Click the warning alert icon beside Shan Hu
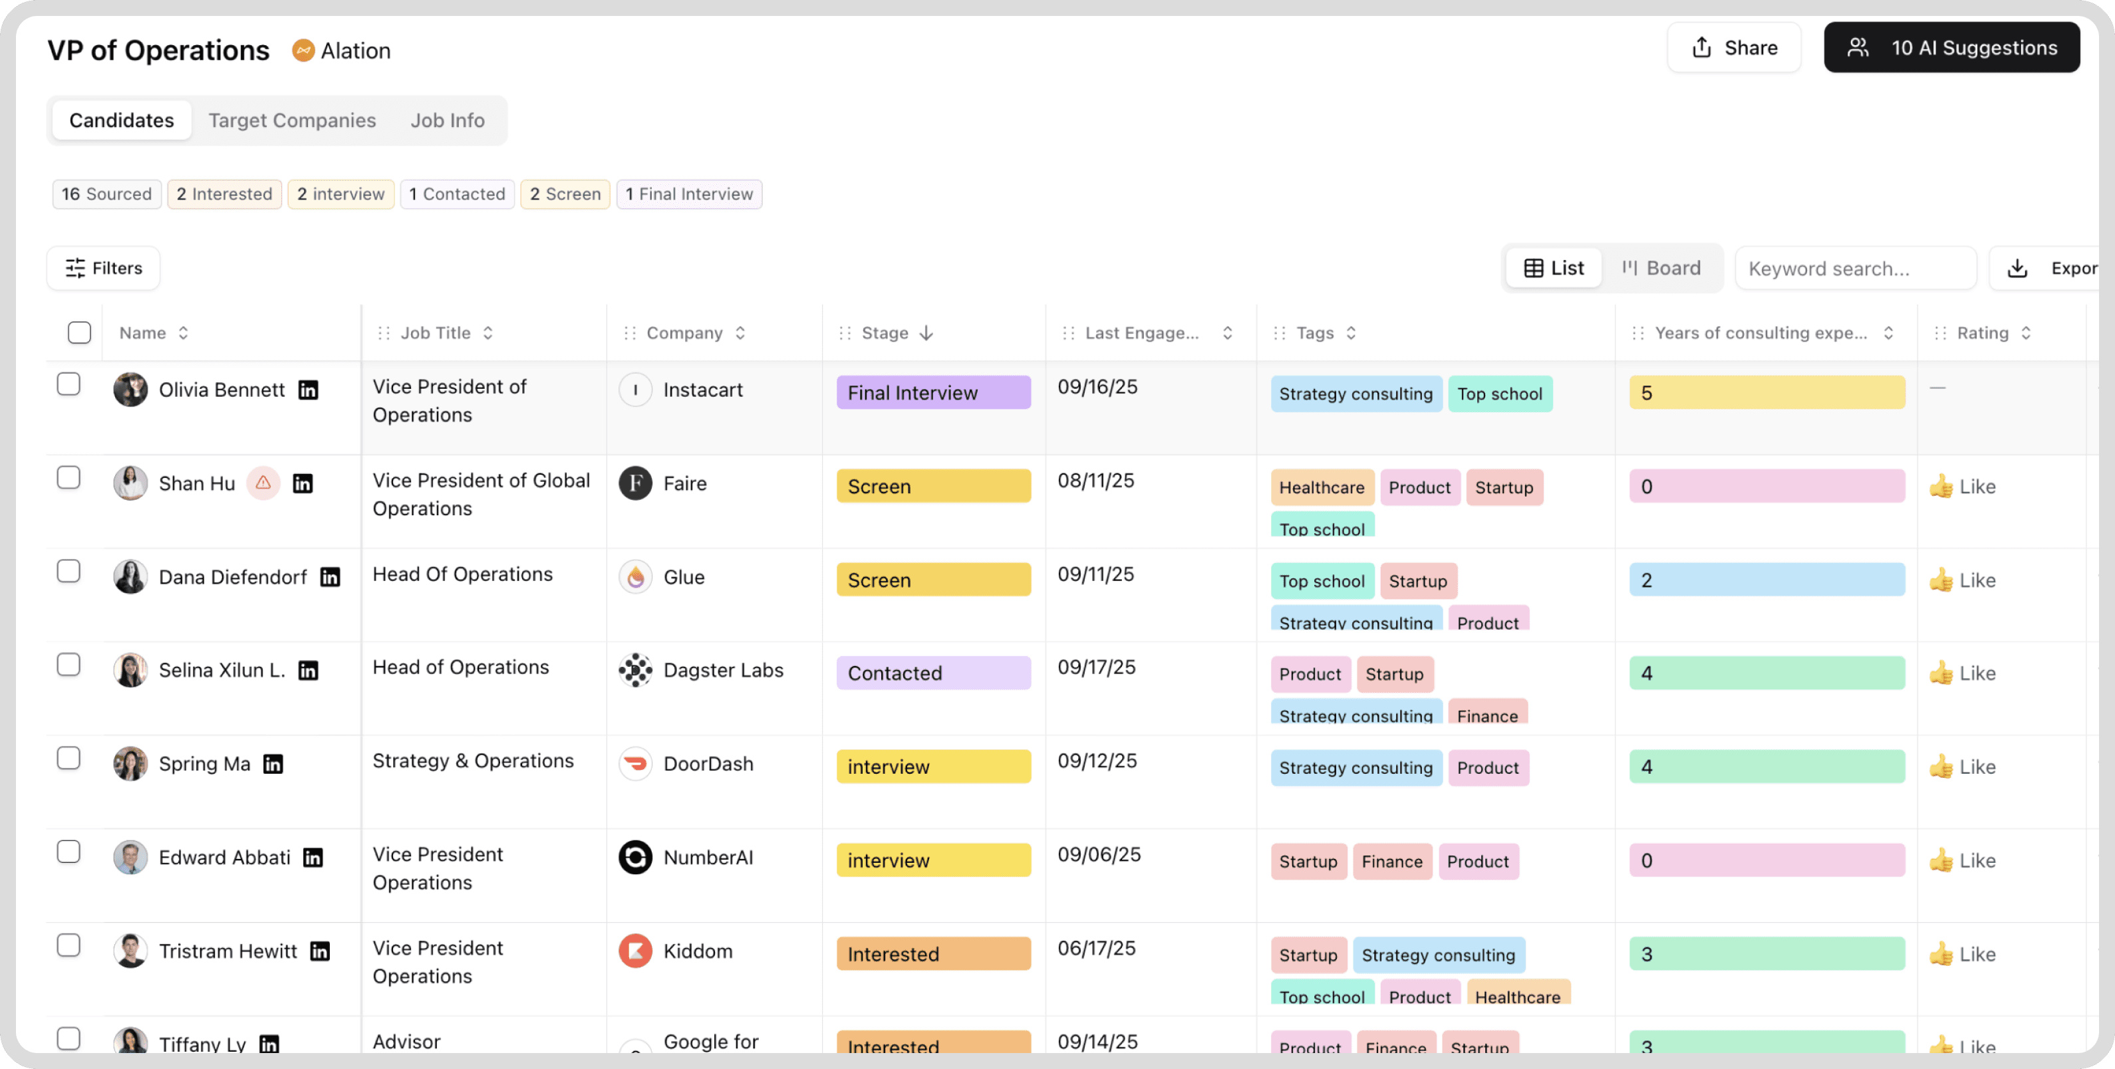The width and height of the screenshot is (2115, 1069). pyautogui.click(x=263, y=483)
